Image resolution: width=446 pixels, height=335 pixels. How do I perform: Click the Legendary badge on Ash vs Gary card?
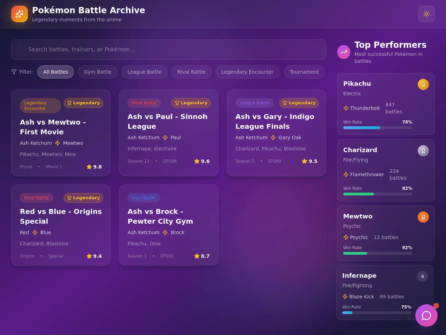pos(299,103)
